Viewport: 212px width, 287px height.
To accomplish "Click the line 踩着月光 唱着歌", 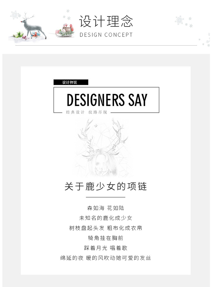I will point(106,248).
